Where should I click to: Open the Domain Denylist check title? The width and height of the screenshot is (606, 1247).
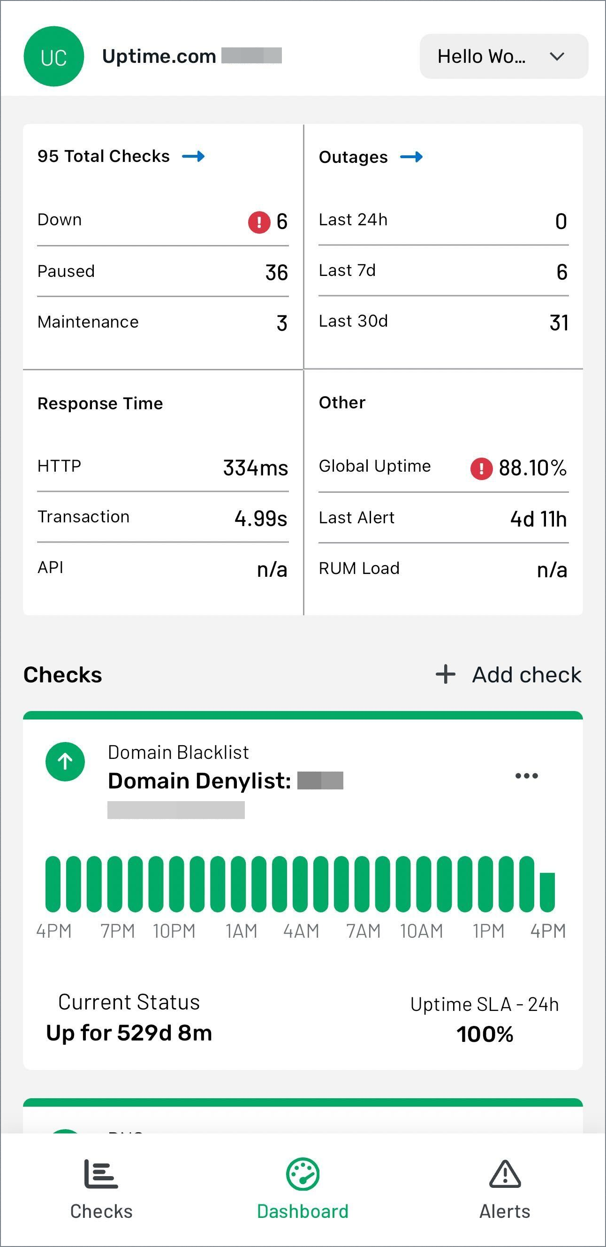[199, 781]
